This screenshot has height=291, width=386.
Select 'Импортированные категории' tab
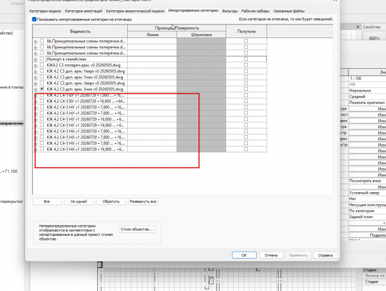pyautogui.click(x=193, y=11)
